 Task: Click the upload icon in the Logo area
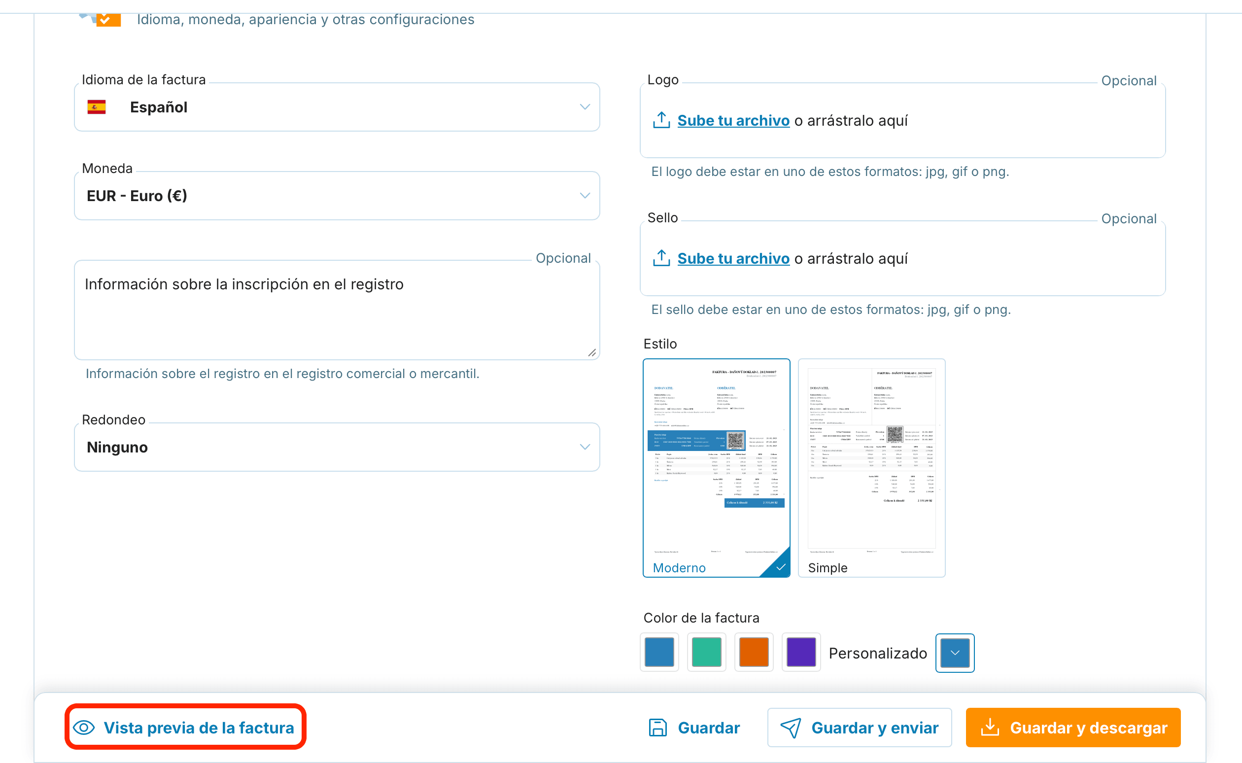point(661,120)
